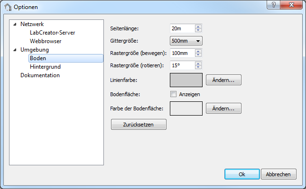Screen dimensions: 306x189
Task: Click the Optionen house icon in title bar
Action: [x=8, y=7]
